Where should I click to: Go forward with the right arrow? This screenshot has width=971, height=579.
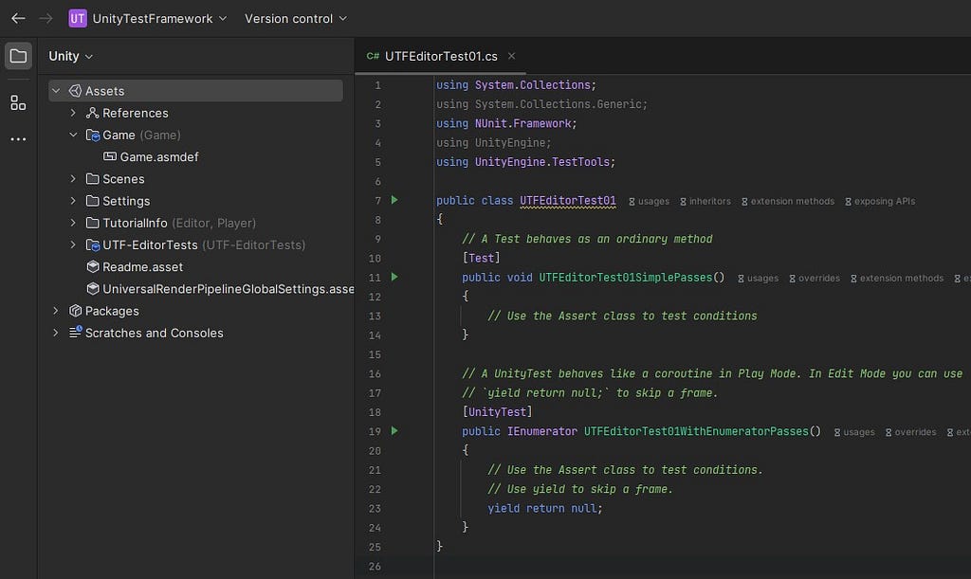[x=46, y=19]
